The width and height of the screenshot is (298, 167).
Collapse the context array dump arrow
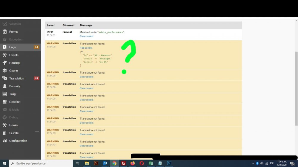point(82,52)
